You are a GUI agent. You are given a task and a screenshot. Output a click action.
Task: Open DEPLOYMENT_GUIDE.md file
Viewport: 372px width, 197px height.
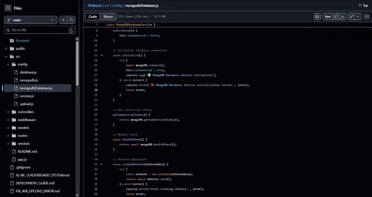point(35,183)
